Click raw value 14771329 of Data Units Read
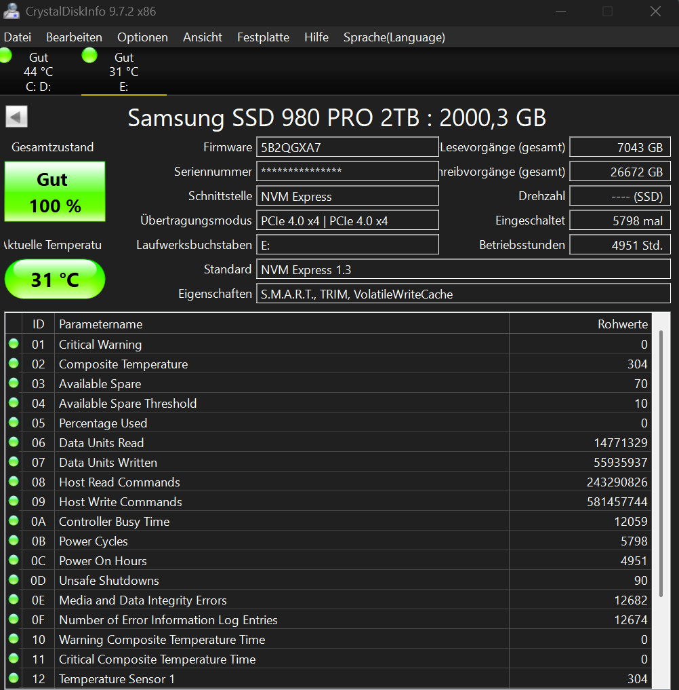 [x=621, y=442]
